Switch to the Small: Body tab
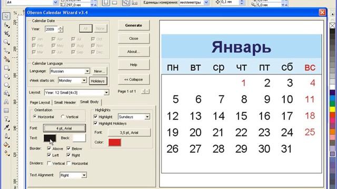Screen dimensions: 337x189 click(90, 102)
